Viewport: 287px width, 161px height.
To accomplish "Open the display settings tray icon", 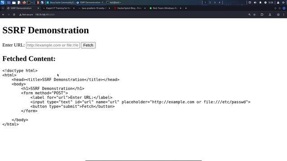I will pyautogui.click(x=250, y=3).
